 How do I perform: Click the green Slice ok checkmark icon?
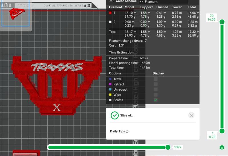pyautogui.click(x=115, y=115)
